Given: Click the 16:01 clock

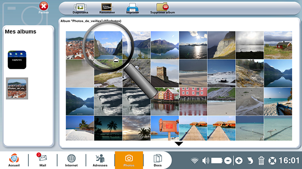Looking at the screenshot, I should (x=289, y=161).
